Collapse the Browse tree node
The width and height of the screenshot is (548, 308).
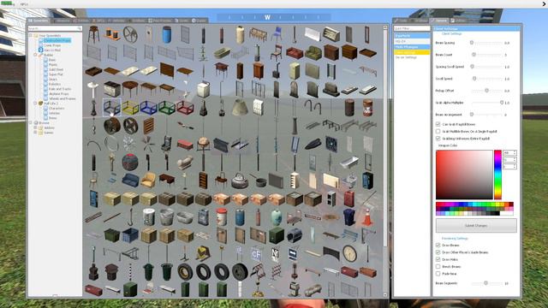pyautogui.click(x=31, y=122)
